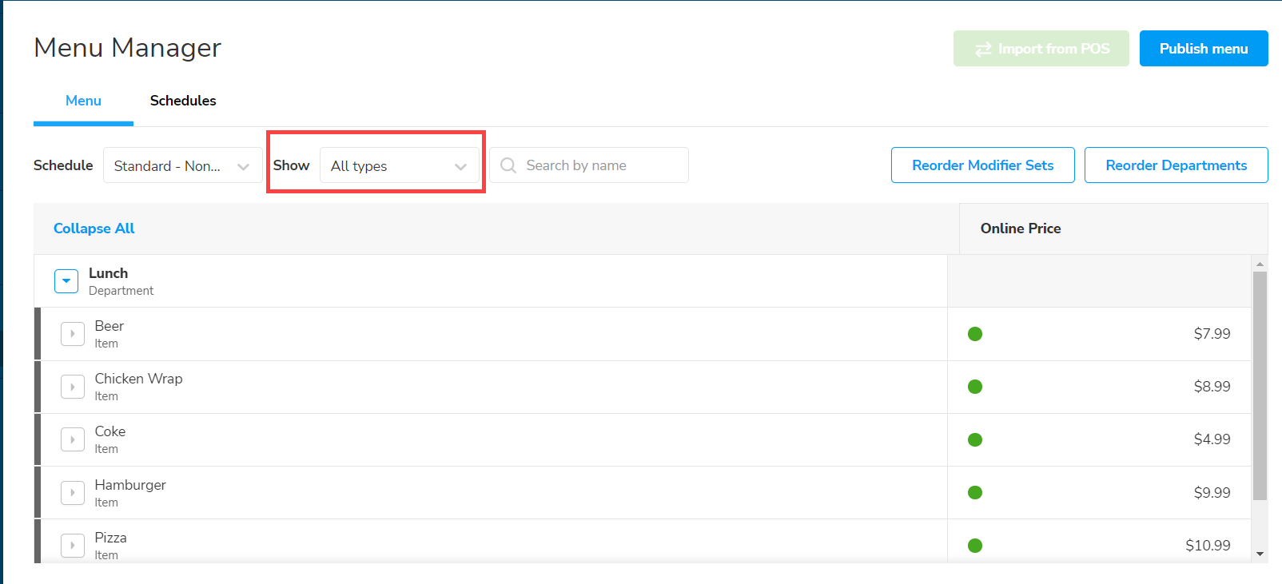The image size is (1282, 584).
Task: Click Reorder Modifier Sets button
Action: [x=982, y=165]
